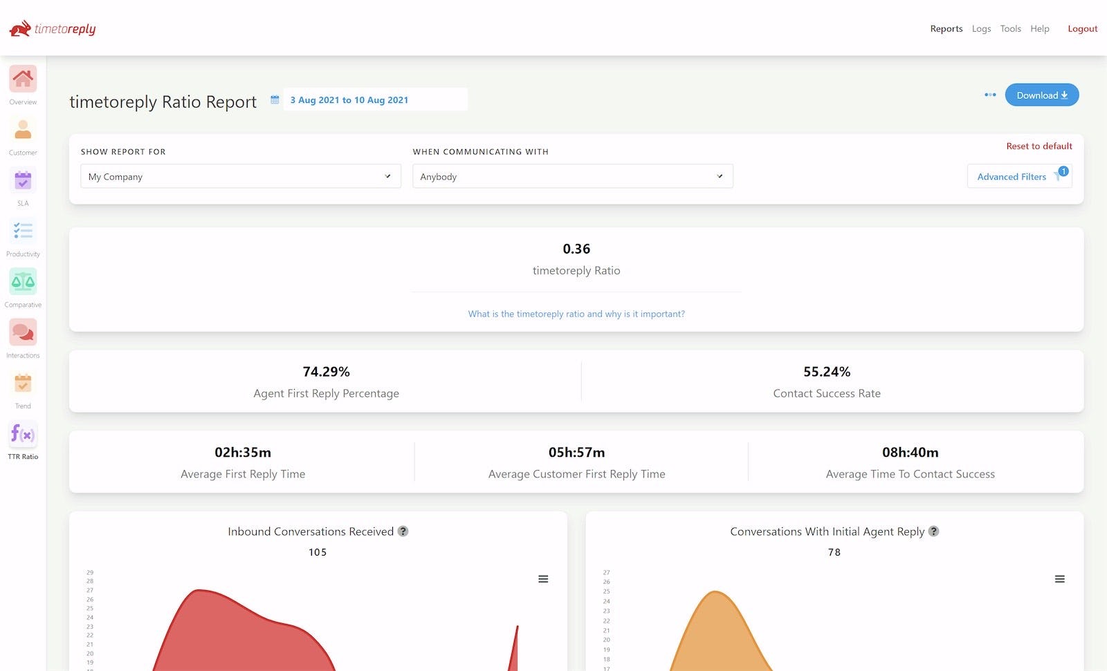Open the Overview sidebar icon
This screenshot has height=671, width=1107.
(23, 79)
